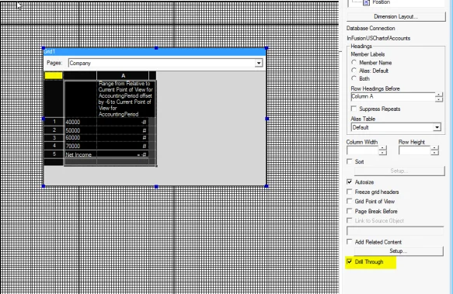
Task: Click the Position dimension icon
Action: coord(366,2)
